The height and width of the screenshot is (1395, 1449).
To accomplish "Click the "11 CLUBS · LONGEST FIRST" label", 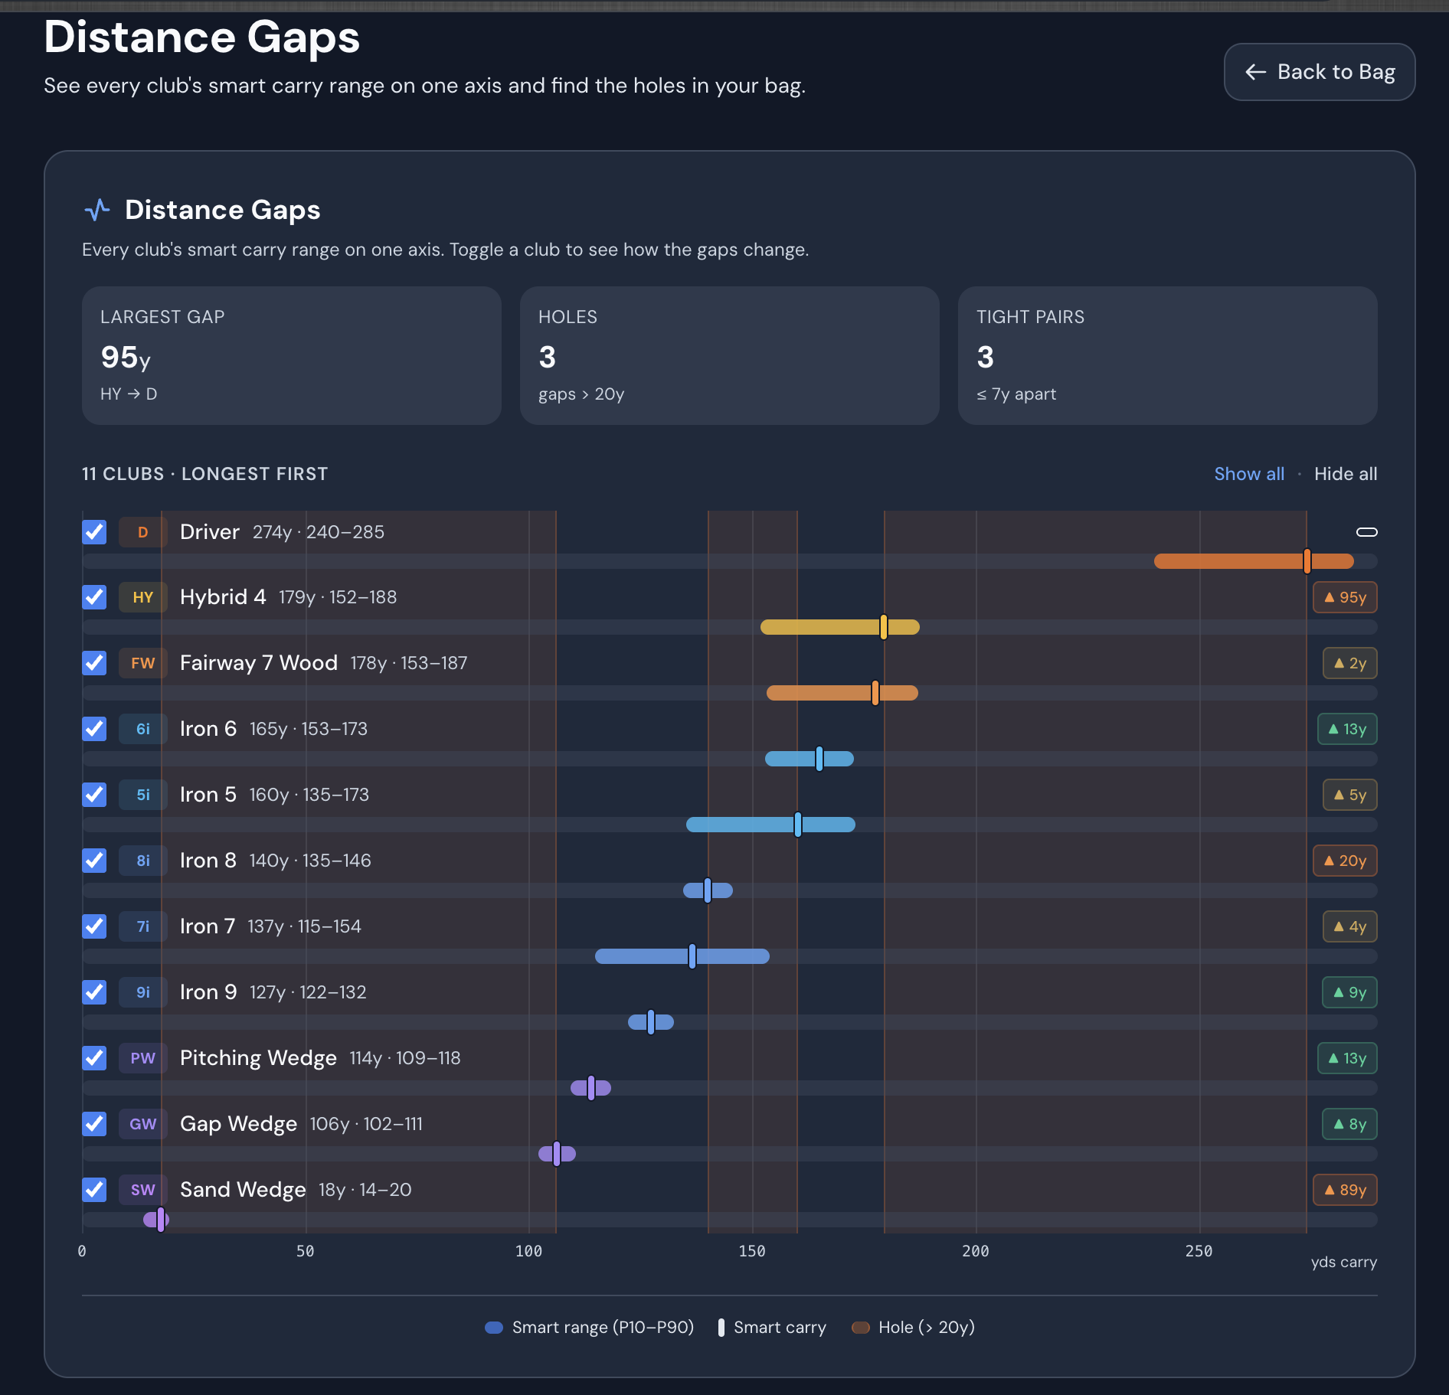I will (x=205, y=474).
